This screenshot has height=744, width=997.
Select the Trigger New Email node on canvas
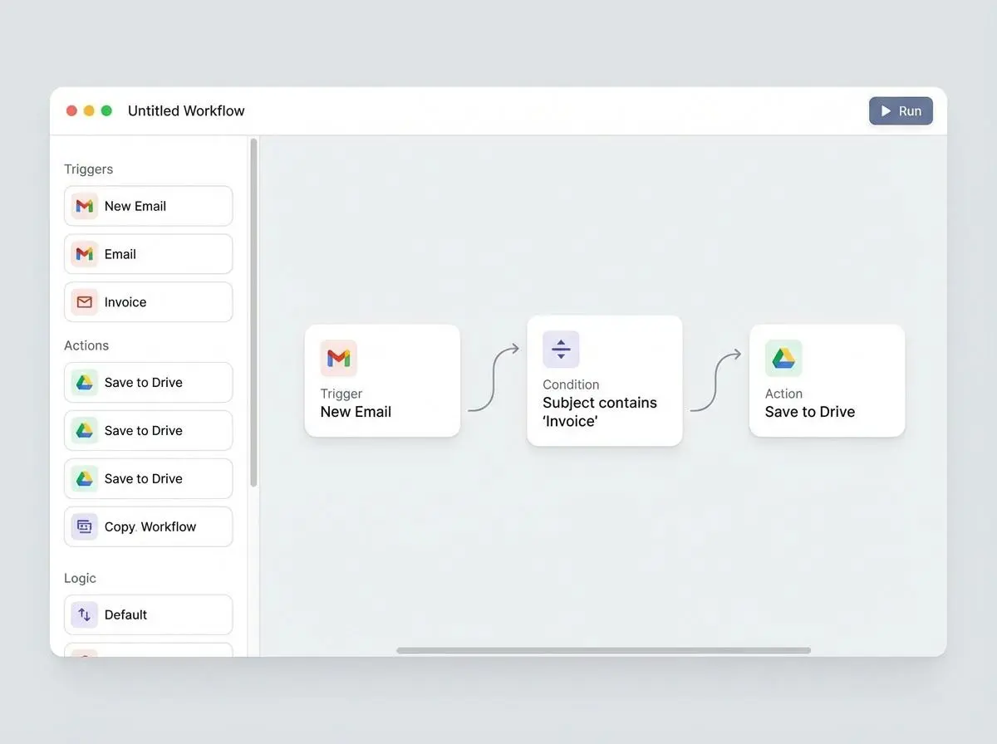click(382, 380)
